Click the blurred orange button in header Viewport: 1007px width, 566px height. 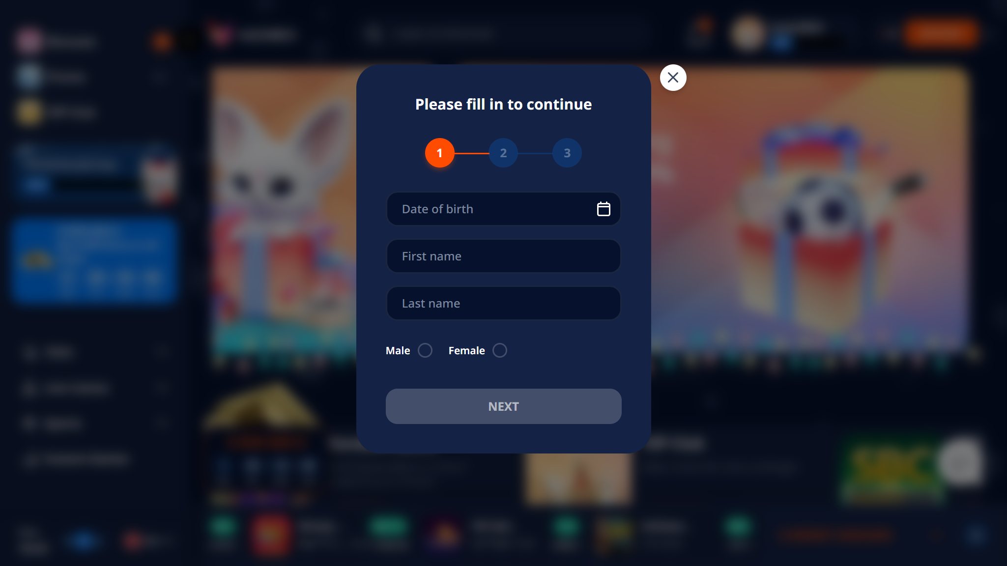point(941,33)
